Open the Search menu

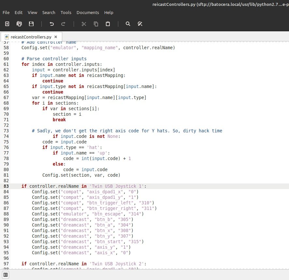49,12
